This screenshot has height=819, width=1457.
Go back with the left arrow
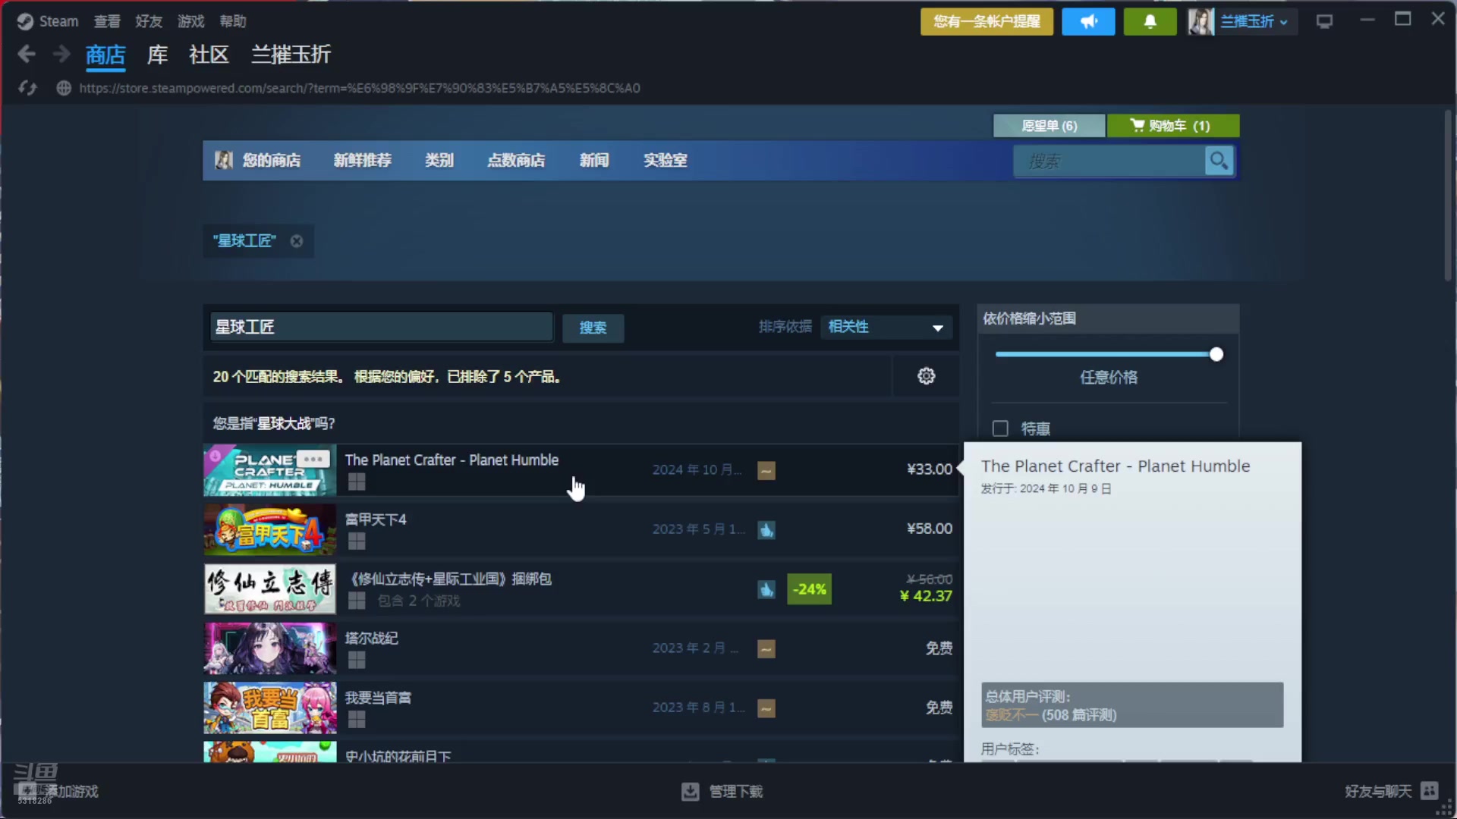(27, 54)
